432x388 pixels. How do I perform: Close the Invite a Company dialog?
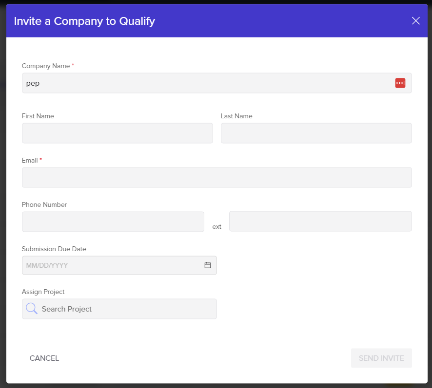(415, 20)
